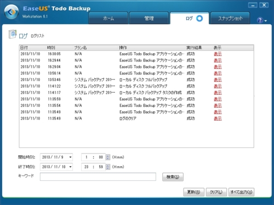The image size is (274, 205).
Task: Click the end time minutes field showing 59
Action: (101, 167)
